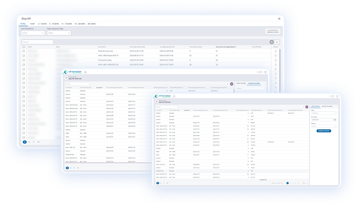
Task: Switch to the 6 - 10 DAYS tab
Action: click(54, 23)
